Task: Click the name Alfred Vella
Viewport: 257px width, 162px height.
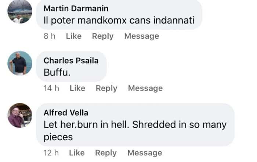Action: point(66,112)
